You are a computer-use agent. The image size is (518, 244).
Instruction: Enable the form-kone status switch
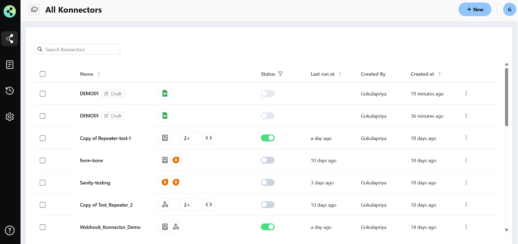click(x=268, y=160)
